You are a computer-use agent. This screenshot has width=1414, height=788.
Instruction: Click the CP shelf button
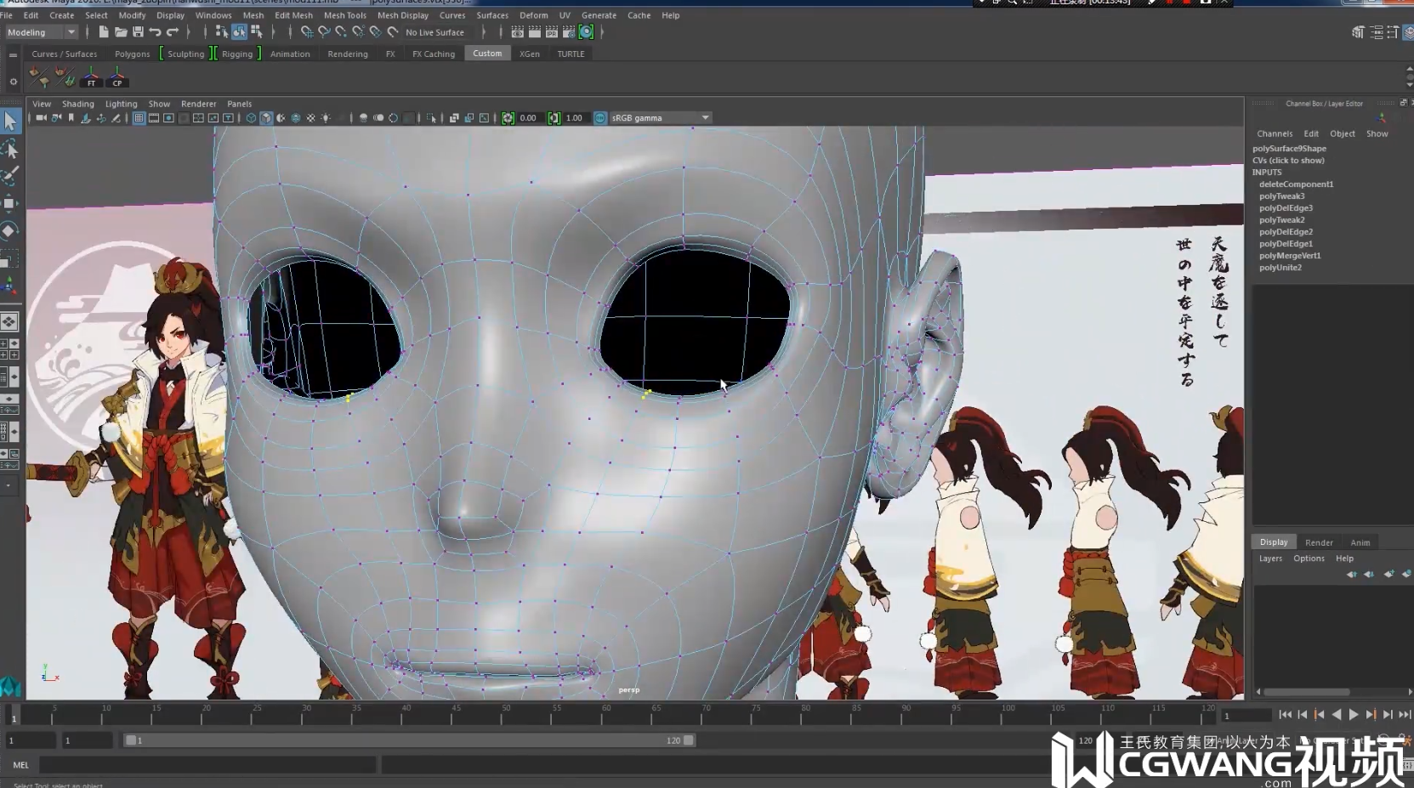tap(117, 78)
